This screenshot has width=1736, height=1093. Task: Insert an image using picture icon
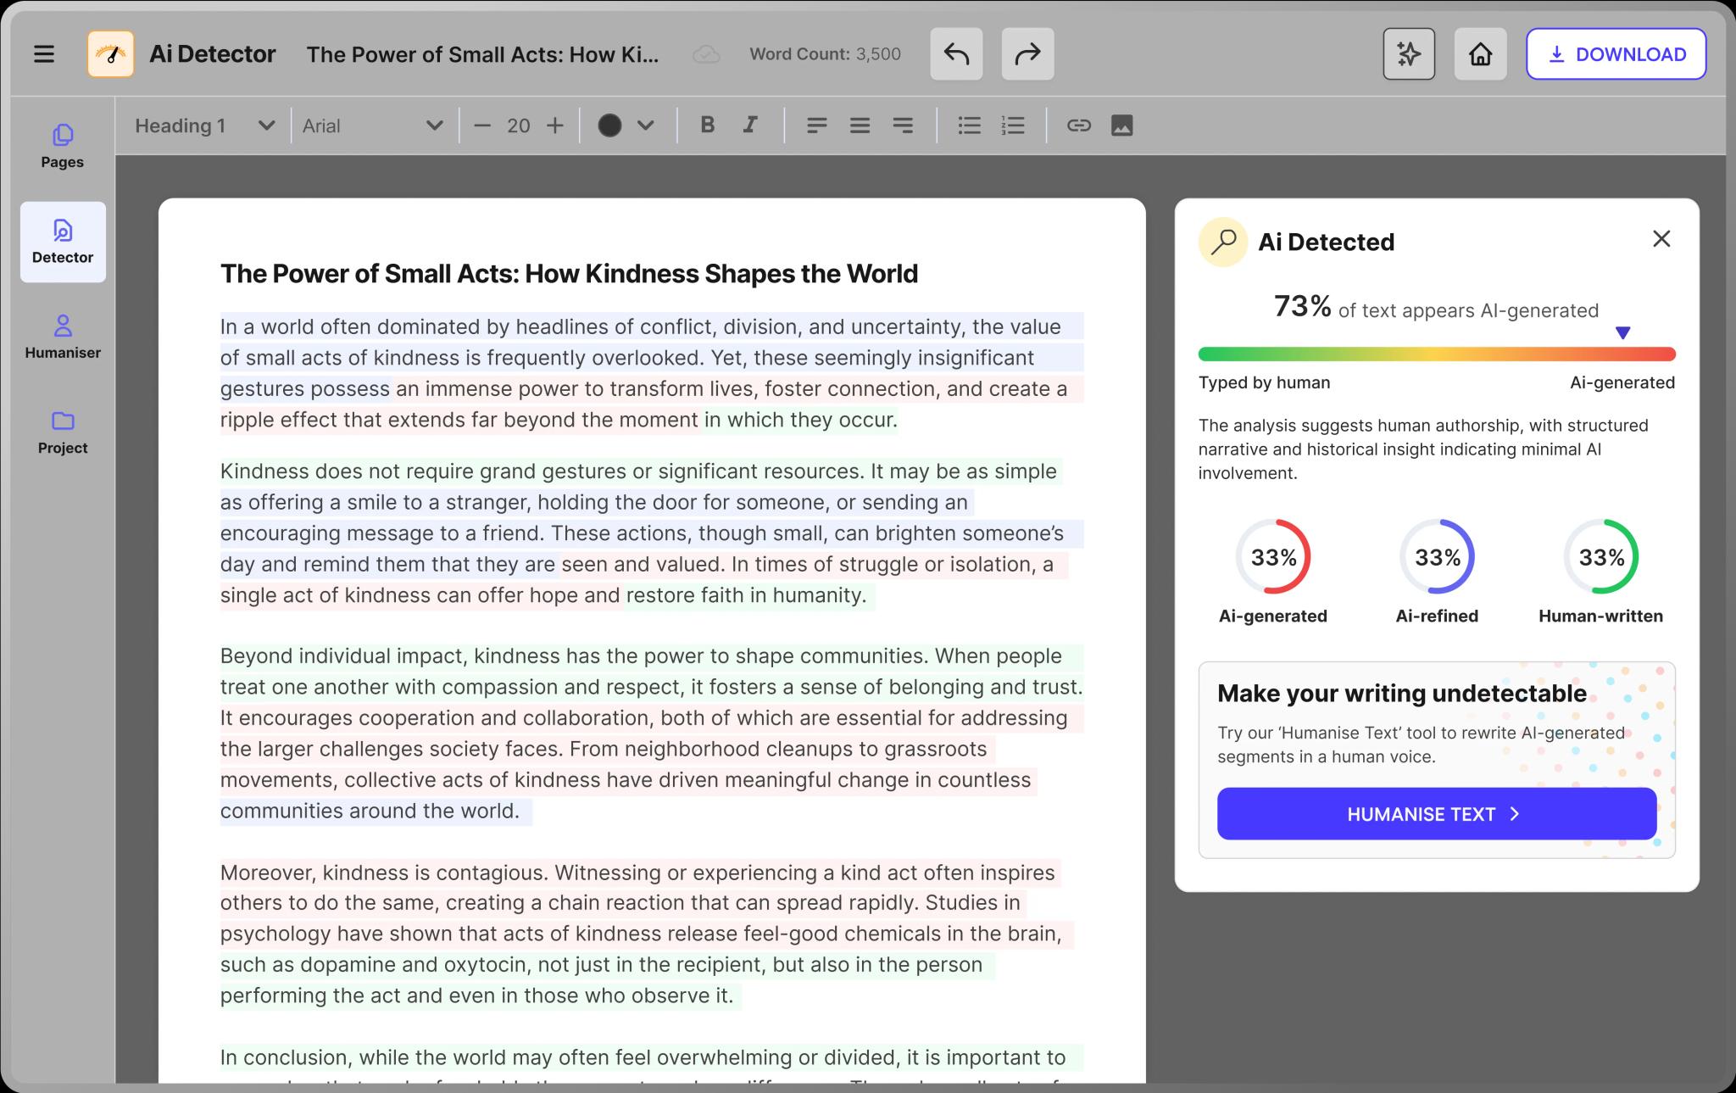(x=1121, y=125)
